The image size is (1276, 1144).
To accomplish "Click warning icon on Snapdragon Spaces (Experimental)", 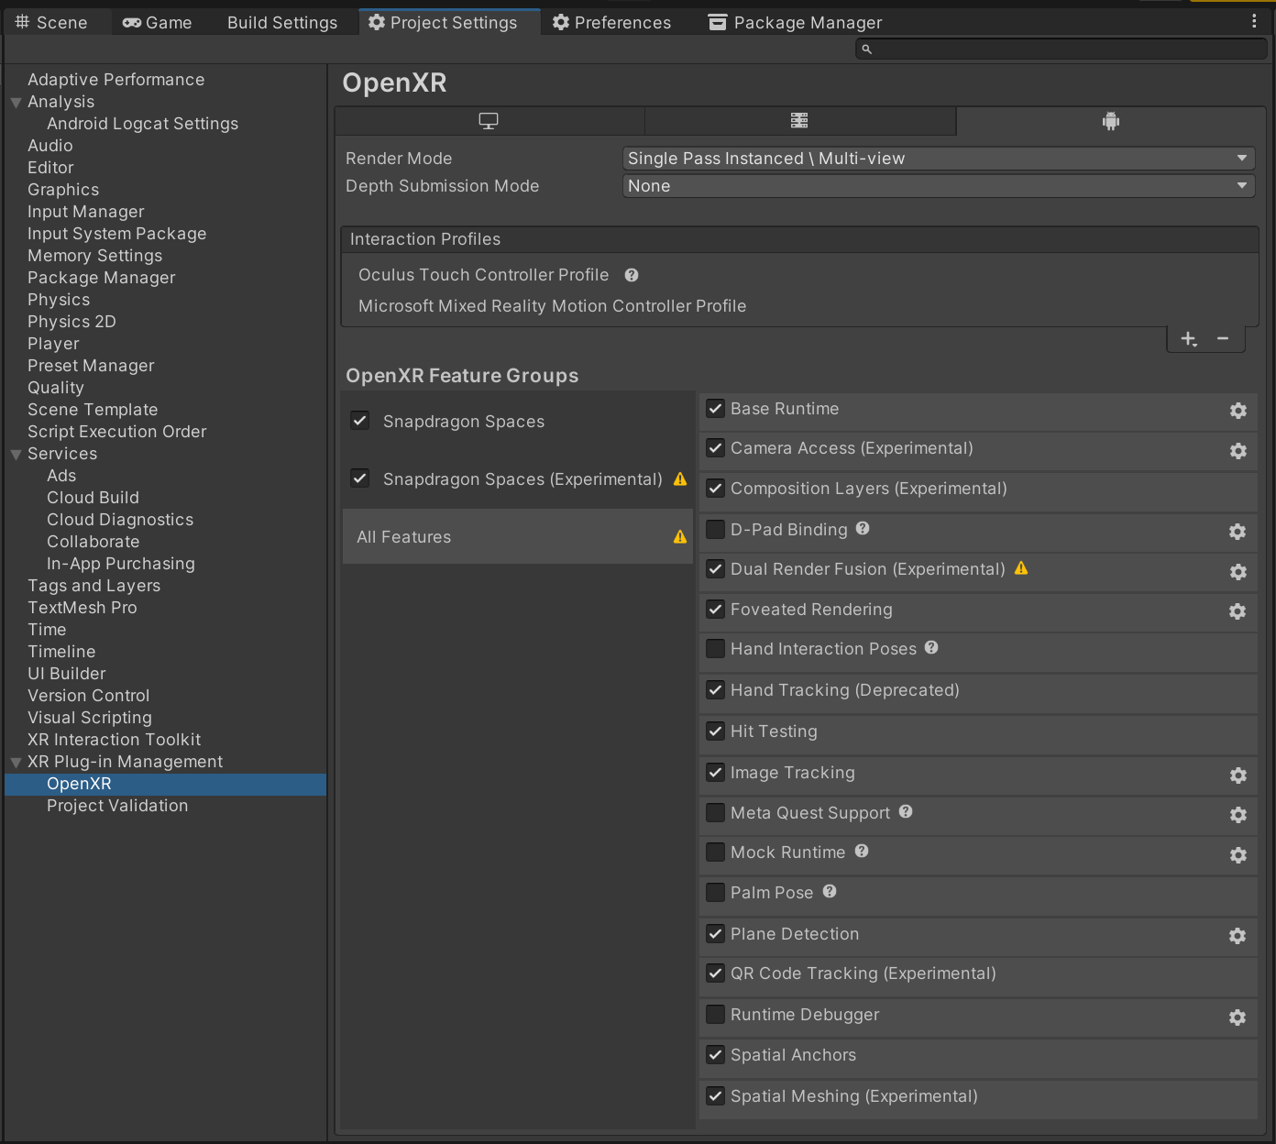I will pos(680,478).
